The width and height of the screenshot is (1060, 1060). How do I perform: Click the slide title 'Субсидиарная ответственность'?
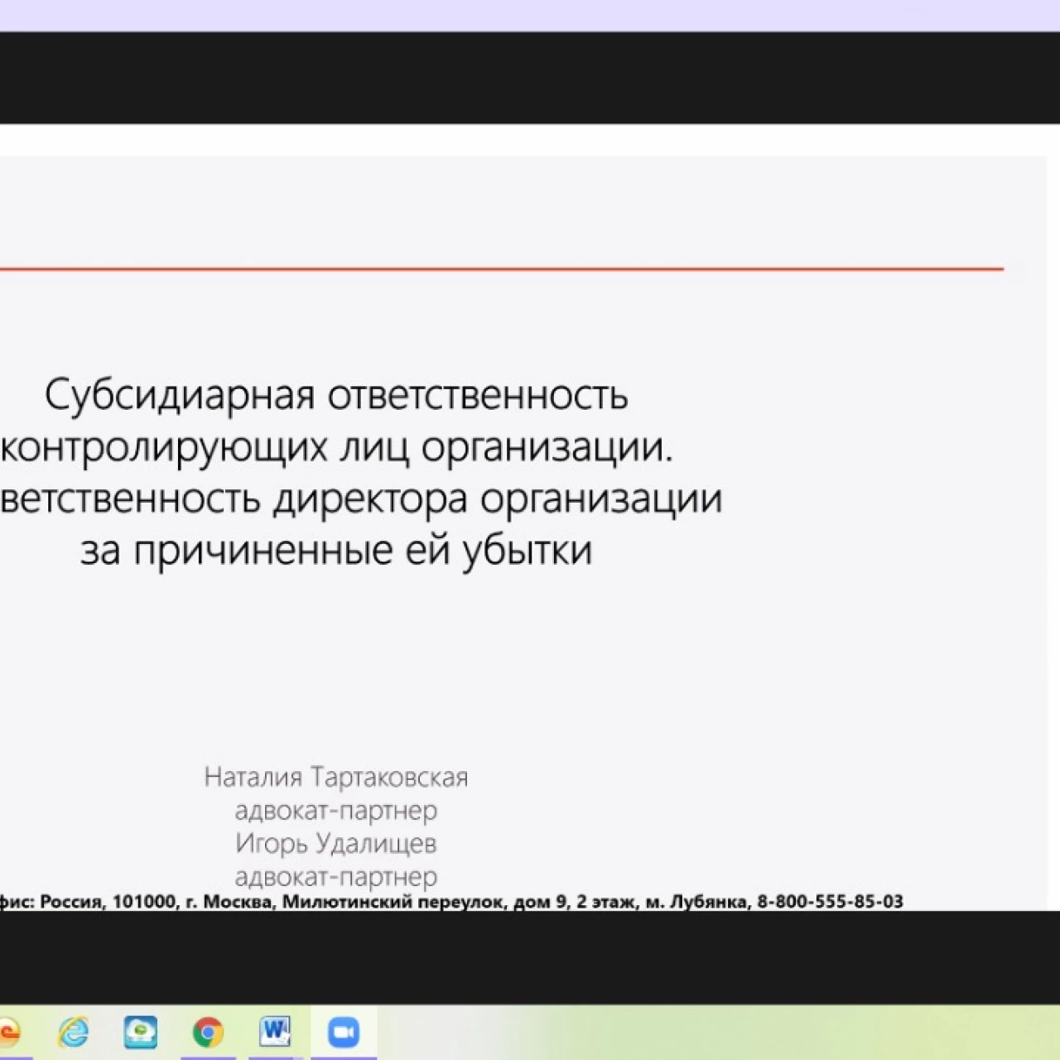(336, 395)
